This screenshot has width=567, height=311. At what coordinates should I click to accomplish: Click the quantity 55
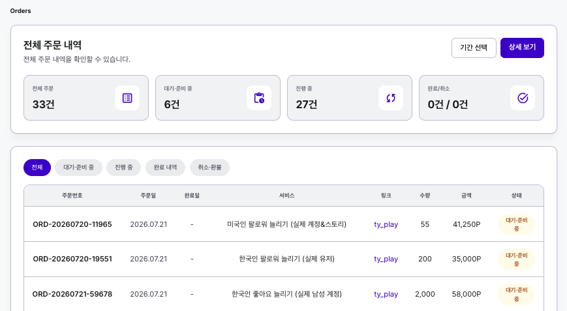pos(425,224)
